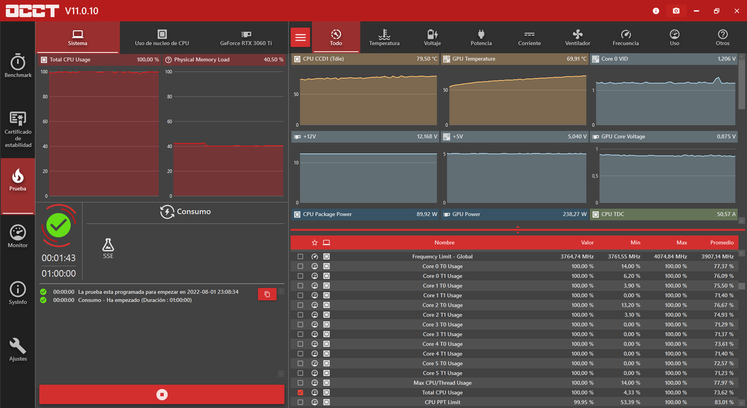Switch to Uso de nucleo de CPU tab
The image size is (747, 408).
162,38
